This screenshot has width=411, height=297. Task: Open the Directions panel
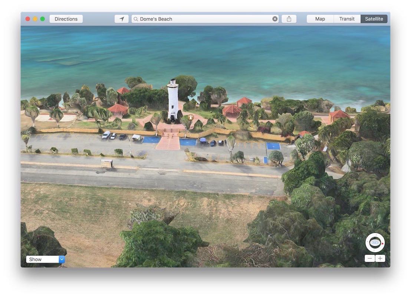[66, 19]
